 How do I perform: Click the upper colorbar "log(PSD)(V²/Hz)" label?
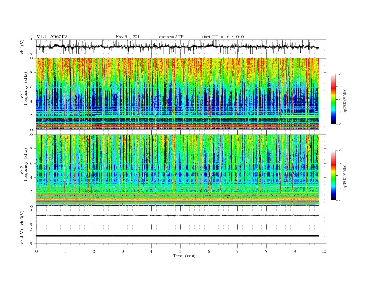345,101
